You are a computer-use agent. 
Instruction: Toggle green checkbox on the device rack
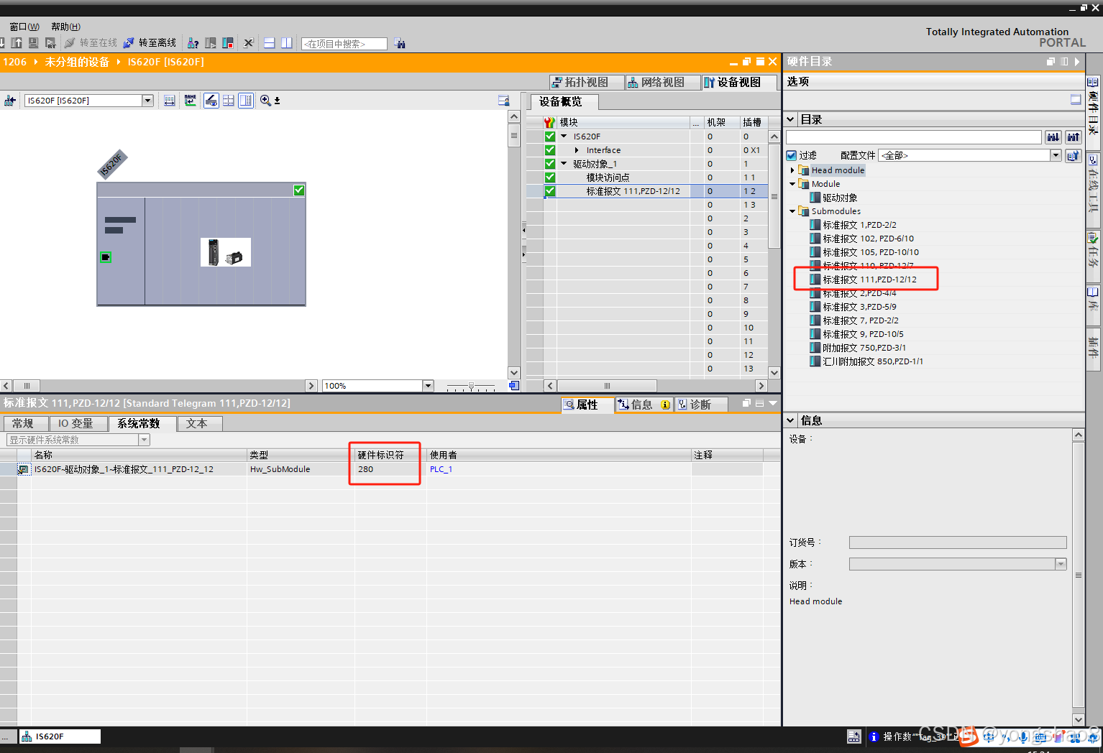[x=299, y=190]
